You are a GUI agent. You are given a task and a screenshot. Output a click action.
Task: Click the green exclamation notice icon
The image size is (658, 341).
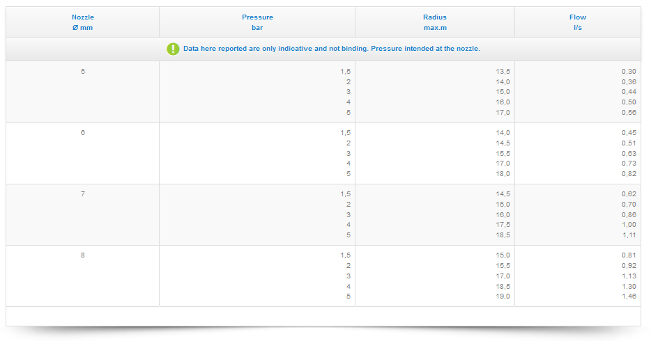click(173, 49)
